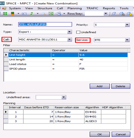
Task: Click the green refresh arrows icon
Action: click(x=32, y=14)
